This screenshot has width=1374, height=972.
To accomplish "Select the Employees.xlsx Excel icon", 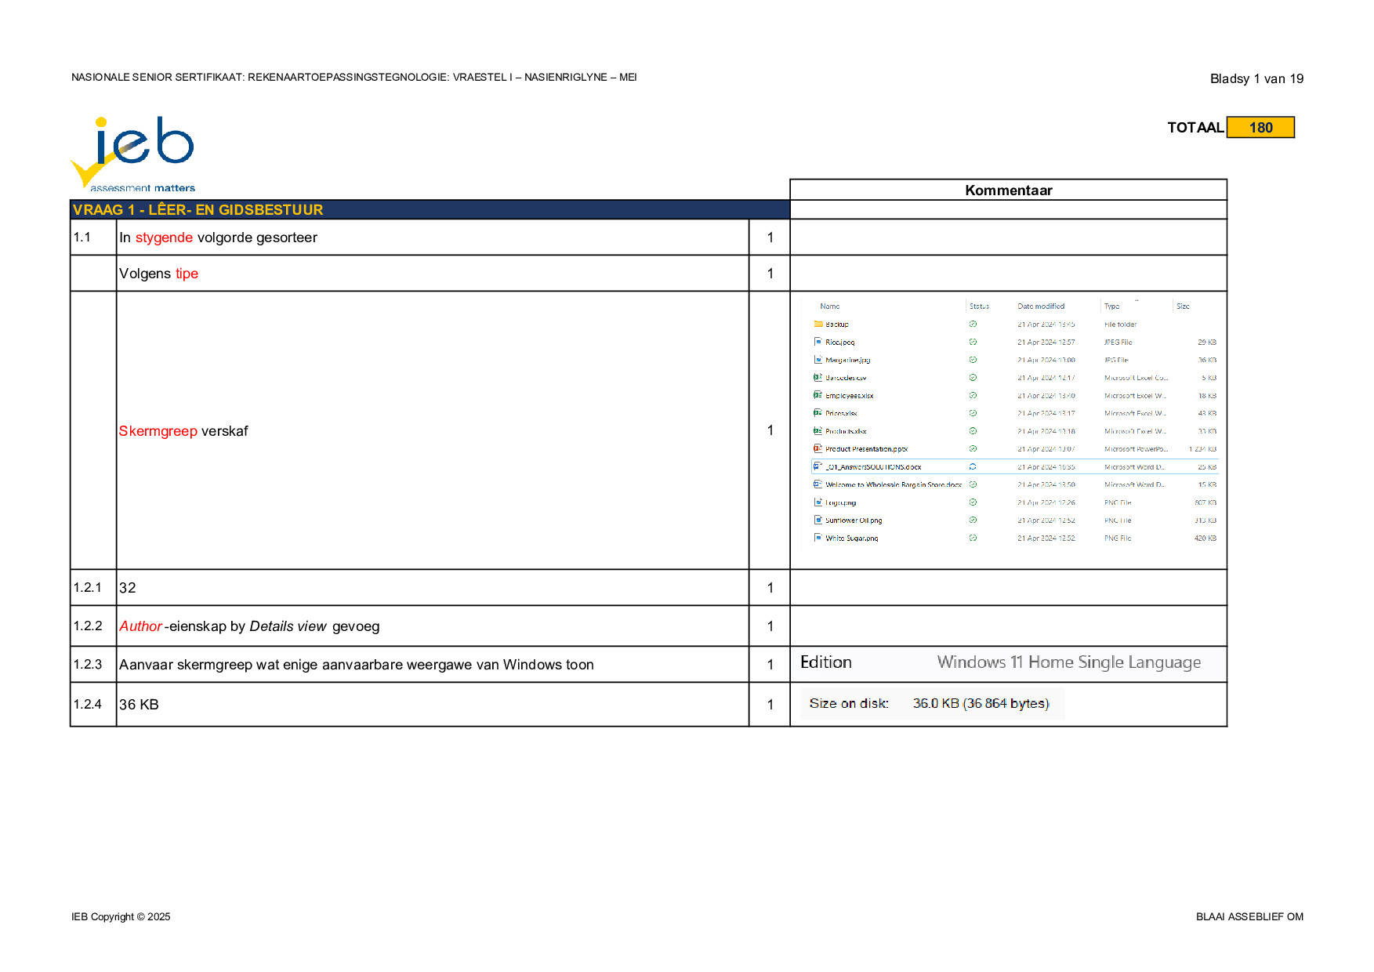I will (x=818, y=395).
